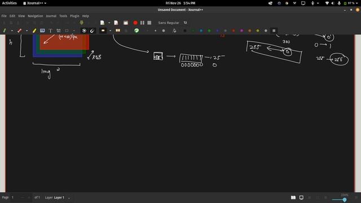The height and width of the screenshot is (203, 361).
Task: Open the custom color picker square
Action: click(x=274, y=30)
